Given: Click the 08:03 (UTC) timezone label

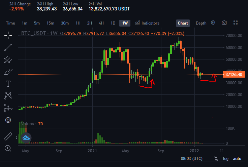Looking at the screenshot, I should [x=191, y=159].
